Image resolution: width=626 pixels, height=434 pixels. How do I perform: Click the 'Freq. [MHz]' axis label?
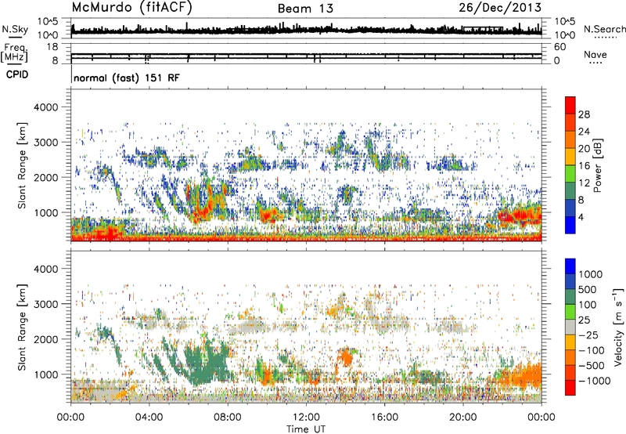(x=14, y=53)
